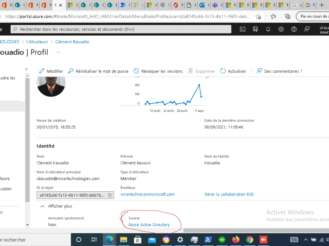This screenshot has height=246, width=329.
Task: Select Prénom value Clément kouassi
Action: (136, 163)
